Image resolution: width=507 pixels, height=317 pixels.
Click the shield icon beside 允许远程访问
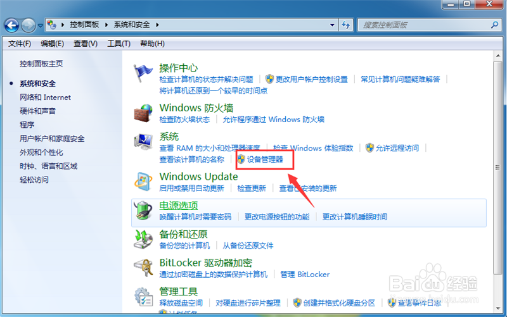tap(369, 148)
